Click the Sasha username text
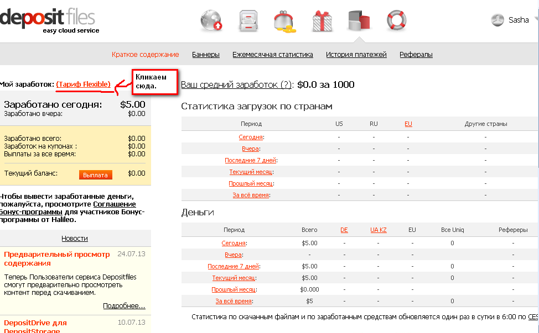The image size is (539, 333). click(x=519, y=20)
